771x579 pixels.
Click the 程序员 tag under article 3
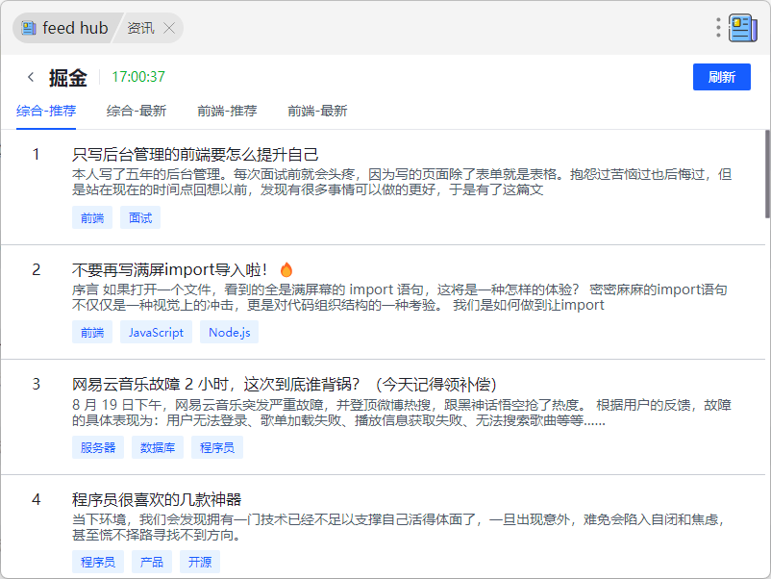point(217,447)
